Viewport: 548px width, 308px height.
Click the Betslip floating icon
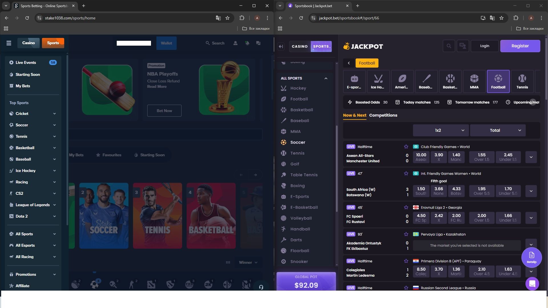click(531, 257)
